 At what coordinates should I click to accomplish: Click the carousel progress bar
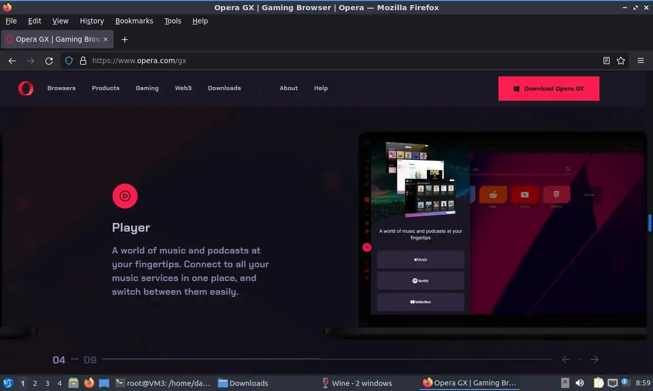[327, 359]
